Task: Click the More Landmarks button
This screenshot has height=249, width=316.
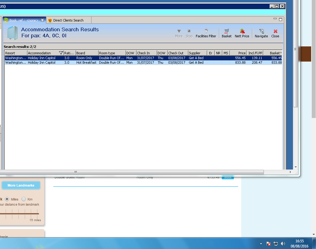Action: pos(21,185)
